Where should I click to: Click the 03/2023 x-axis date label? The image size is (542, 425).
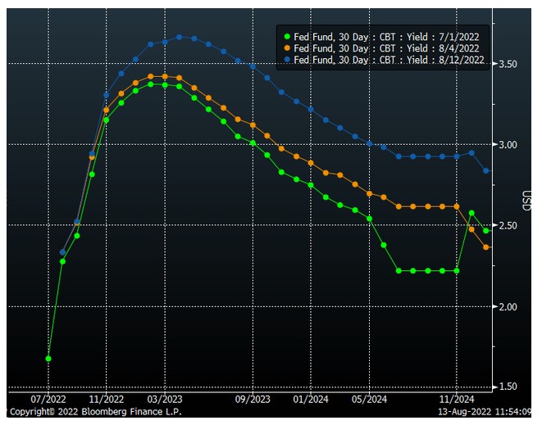click(x=165, y=400)
